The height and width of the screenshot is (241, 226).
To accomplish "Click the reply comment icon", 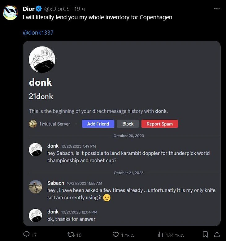I will tap(27, 234).
